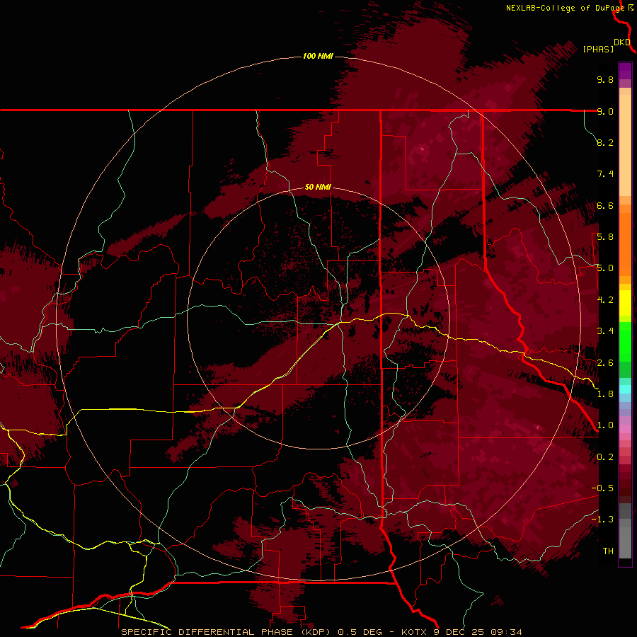The image size is (637, 637).
Task: Click the 100 NMI range ring label
Action: (x=318, y=56)
